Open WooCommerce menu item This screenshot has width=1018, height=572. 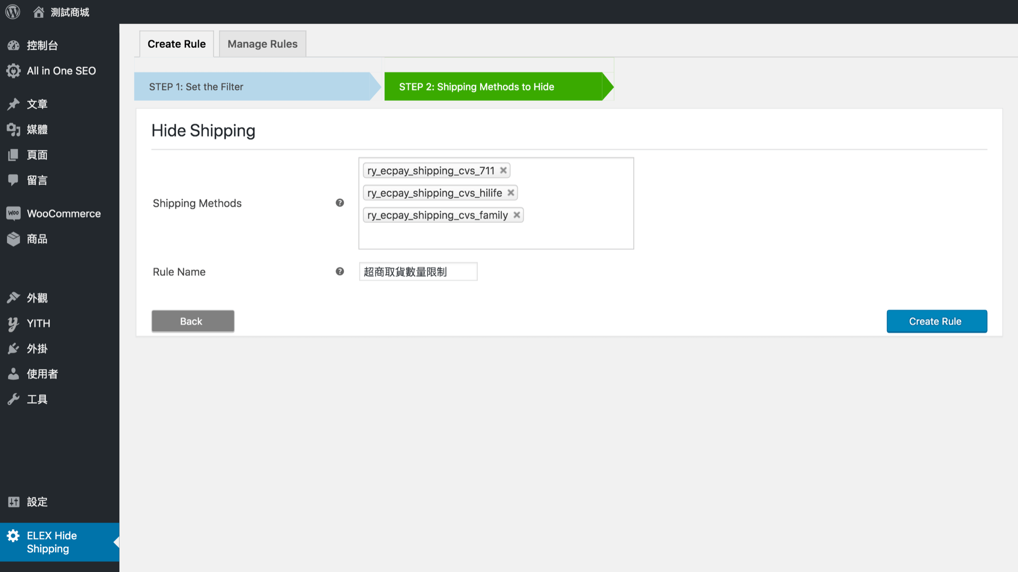pos(63,214)
